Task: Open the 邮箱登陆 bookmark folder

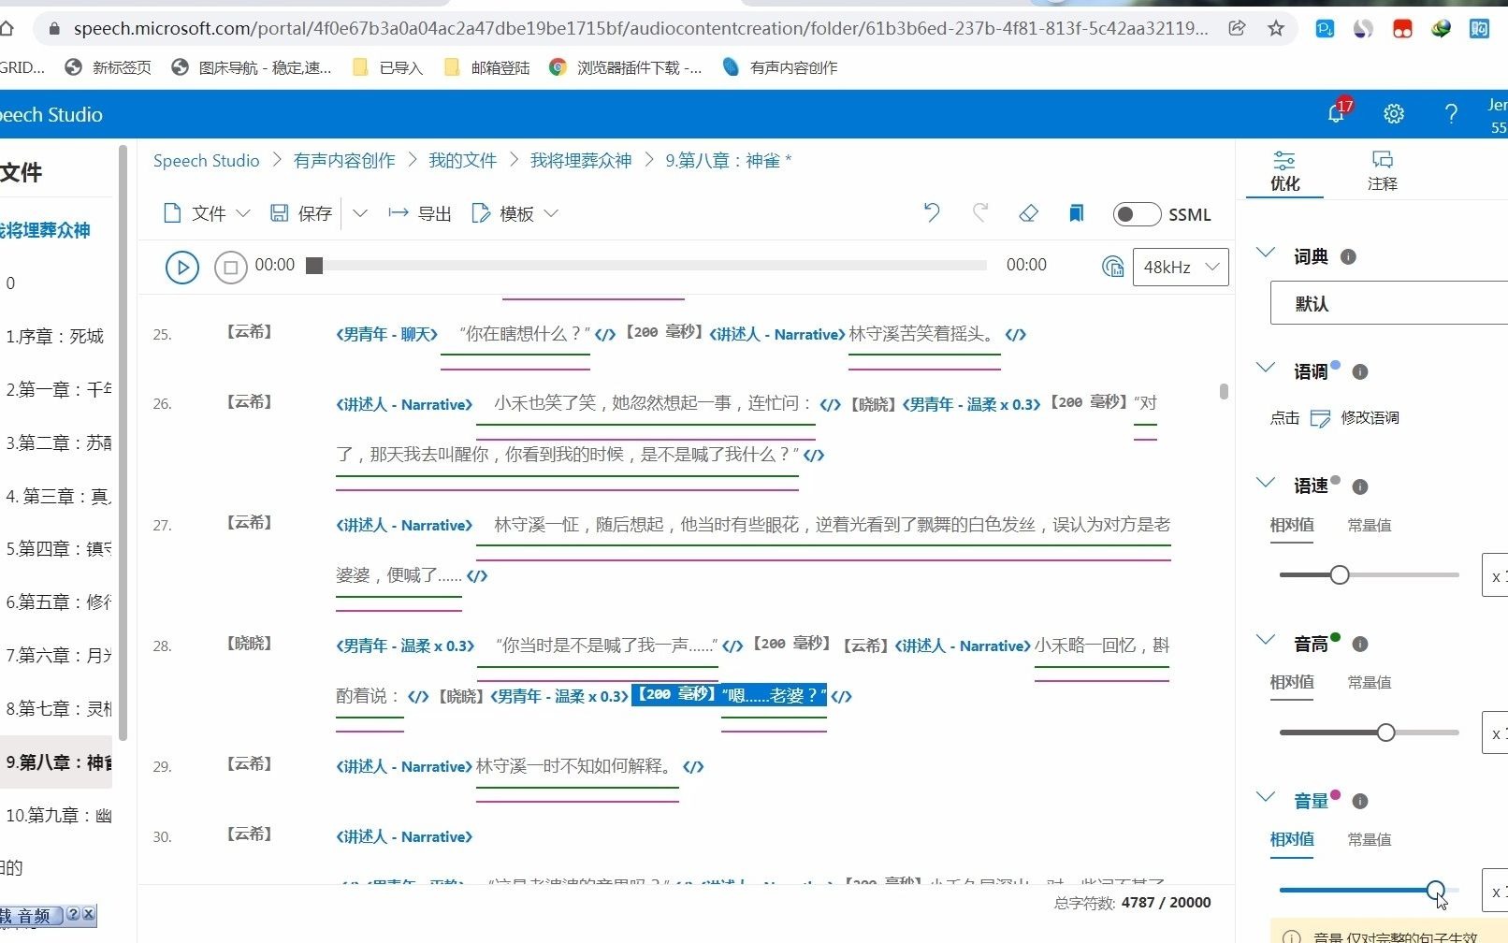Action: pyautogui.click(x=487, y=67)
